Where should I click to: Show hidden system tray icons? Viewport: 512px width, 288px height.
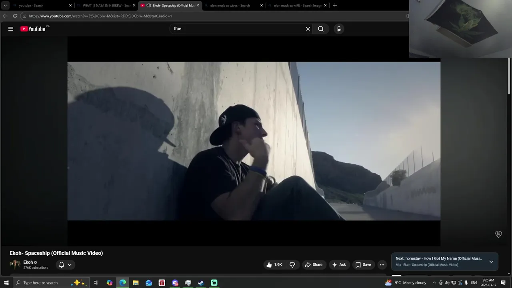pyautogui.click(x=434, y=283)
